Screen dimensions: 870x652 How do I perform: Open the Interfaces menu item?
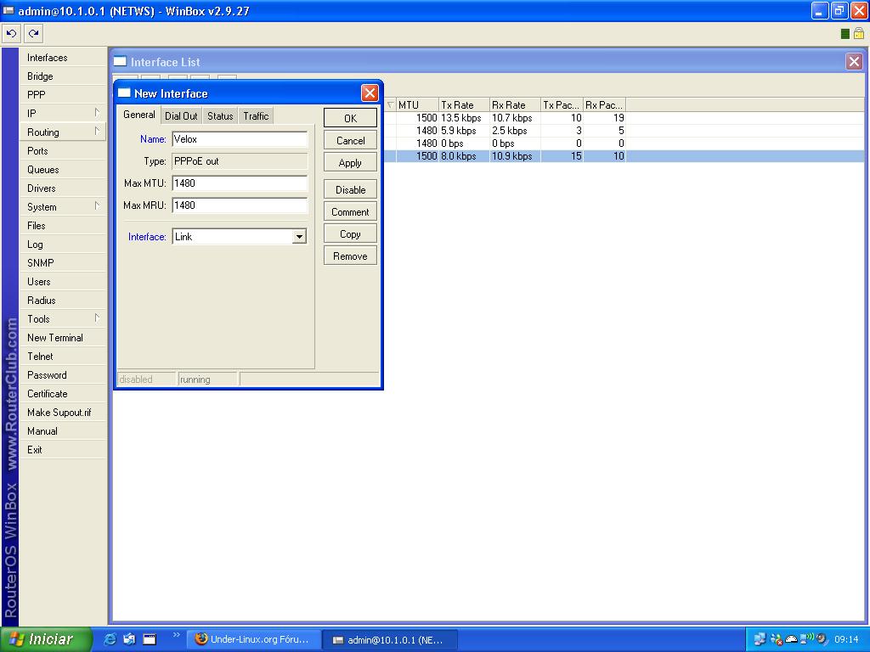click(x=63, y=58)
